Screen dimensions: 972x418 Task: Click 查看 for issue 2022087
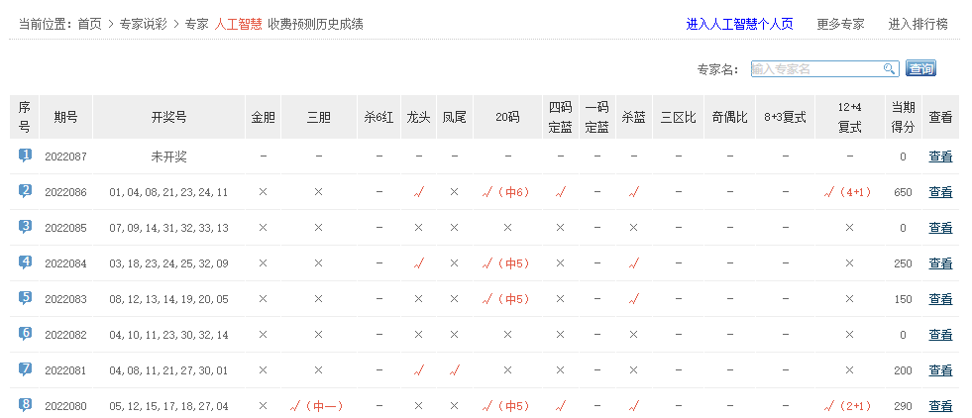point(940,157)
